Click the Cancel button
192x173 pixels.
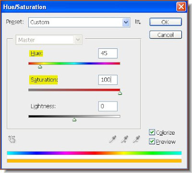[x=166, y=35]
